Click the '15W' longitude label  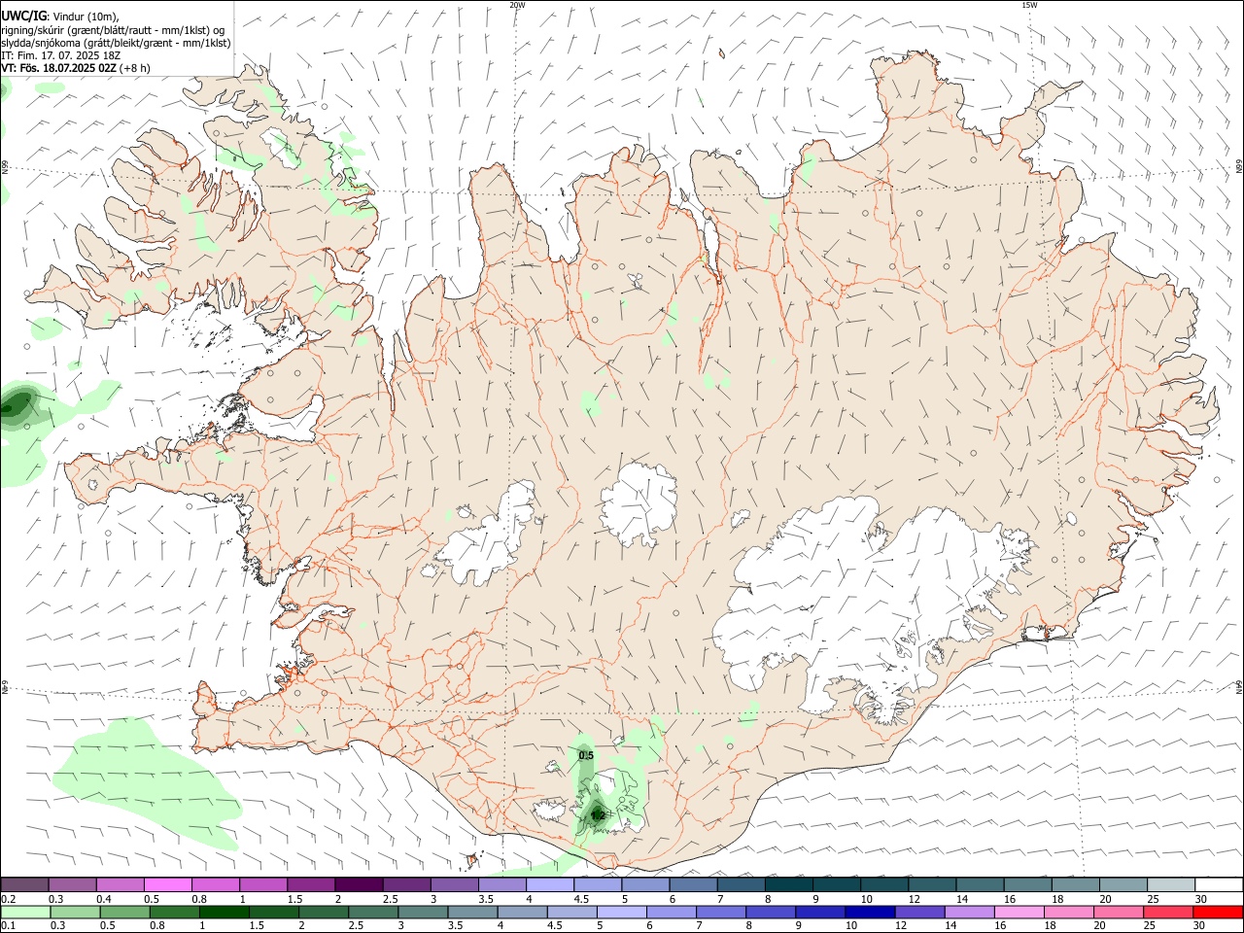click(1029, 5)
